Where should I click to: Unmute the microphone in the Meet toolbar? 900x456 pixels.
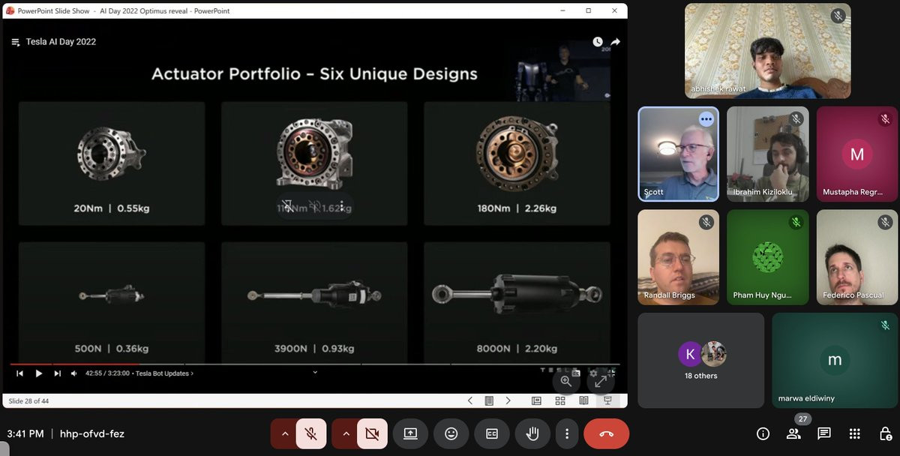point(311,433)
